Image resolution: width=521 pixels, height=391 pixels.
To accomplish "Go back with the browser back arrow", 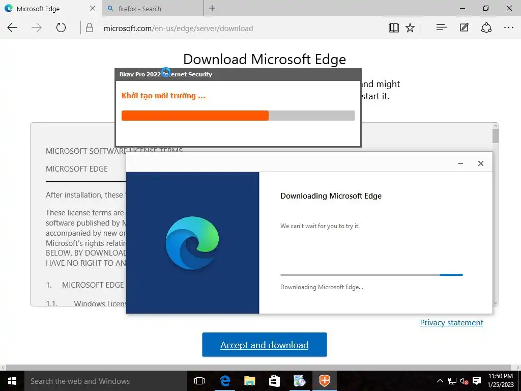I will 12,27.
